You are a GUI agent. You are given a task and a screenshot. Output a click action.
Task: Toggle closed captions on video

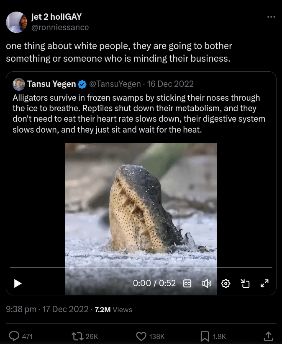pyautogui.click(x=187, y=284)
